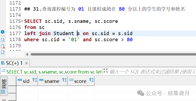Click the '01' string literal on line 1178
This screenshot has height=101, width=196.
pos(74,40)
